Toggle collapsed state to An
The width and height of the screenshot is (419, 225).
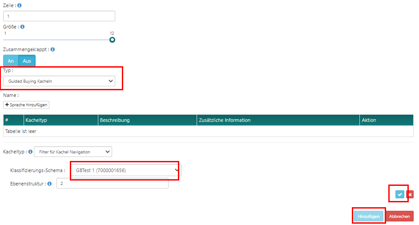[x=11, y=61]
